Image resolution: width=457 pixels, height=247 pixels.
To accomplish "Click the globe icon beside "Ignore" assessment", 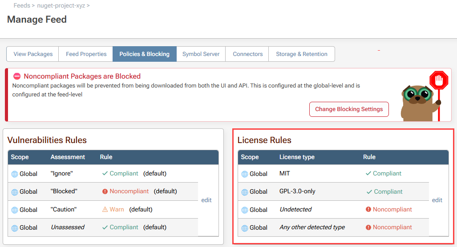I will tap(15, 174).
